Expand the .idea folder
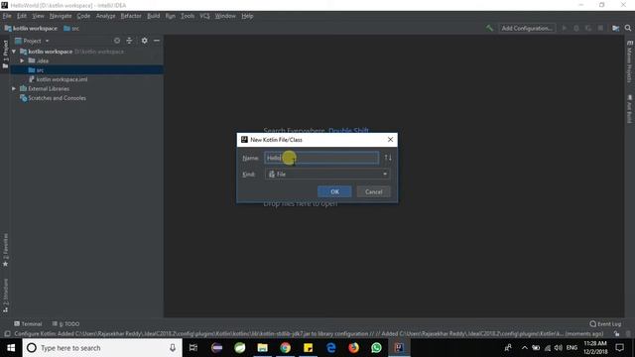The height and width of the screenshot is (357, 635). (x=22, y=60)
